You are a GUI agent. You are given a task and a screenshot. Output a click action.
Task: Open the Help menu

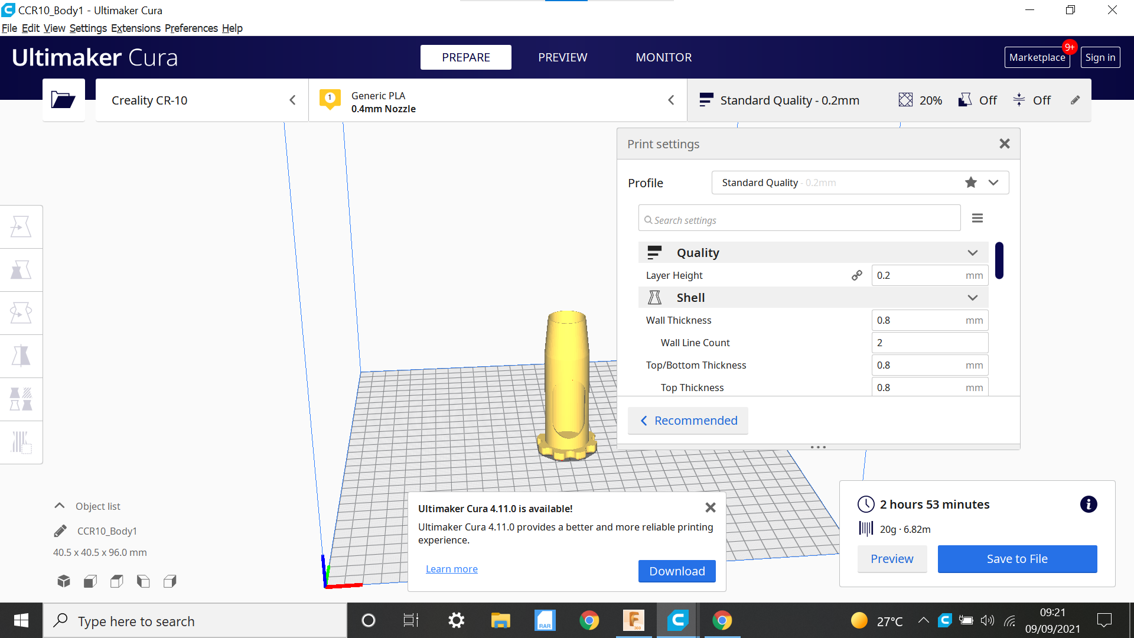pyautogui.click(x=232, y=28)
